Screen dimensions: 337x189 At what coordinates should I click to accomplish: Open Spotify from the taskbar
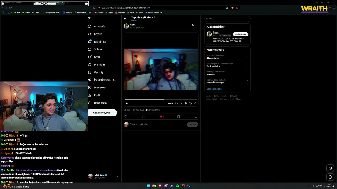point(177,186)
